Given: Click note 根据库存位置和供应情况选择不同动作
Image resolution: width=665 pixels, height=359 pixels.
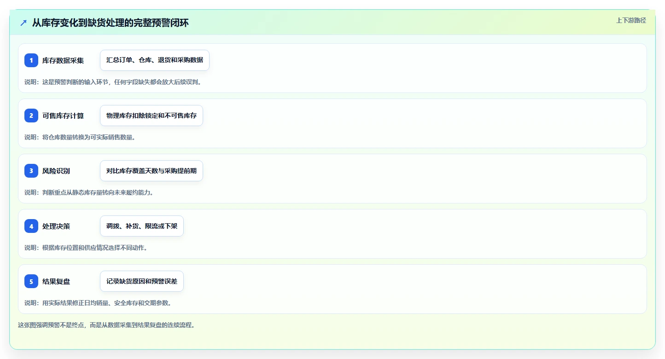Looking at the screenshot, I should 94,248.
